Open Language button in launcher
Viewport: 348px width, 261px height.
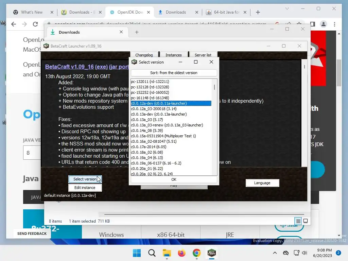coord(262,183)
